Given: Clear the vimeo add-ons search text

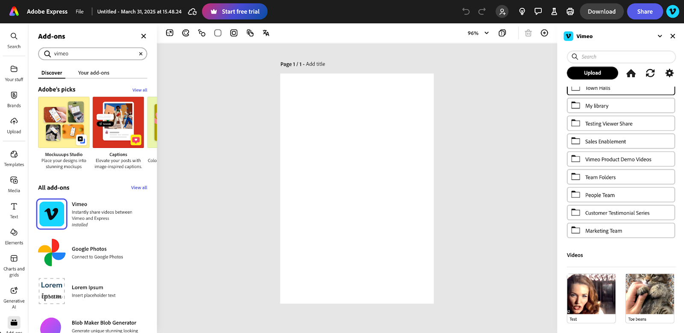Looking at the screenshot, I should (x=141, y=54).
